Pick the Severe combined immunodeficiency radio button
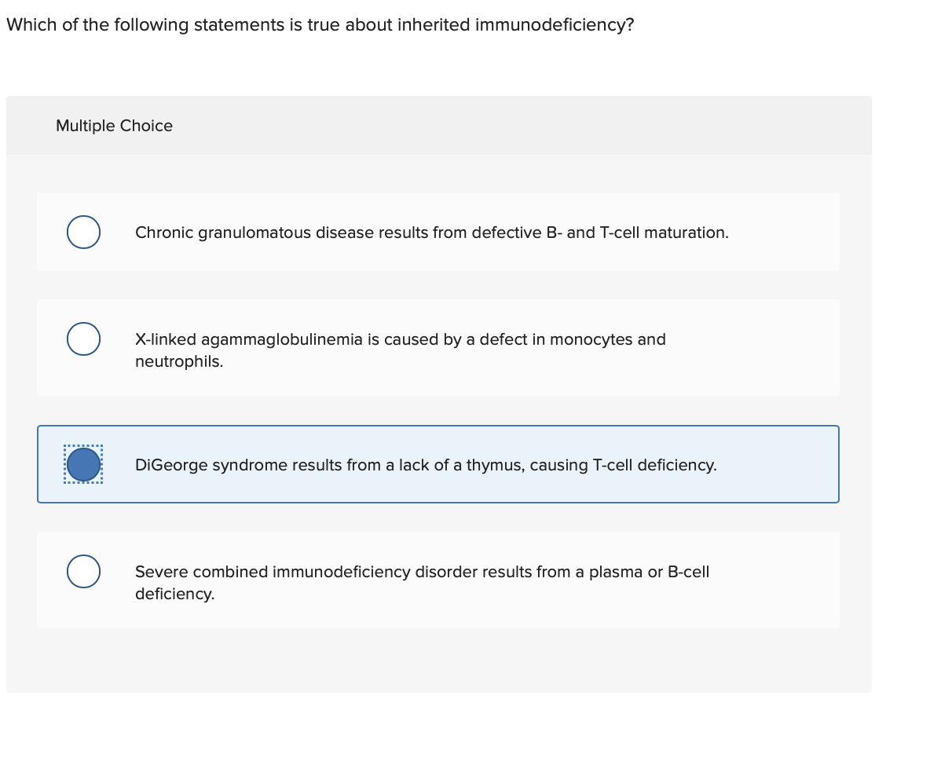 [83, 571]
